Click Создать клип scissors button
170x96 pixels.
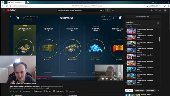pyautogui.click(x=59, y=91)
